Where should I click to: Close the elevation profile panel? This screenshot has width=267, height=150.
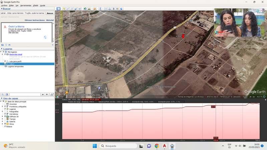[x=265, y=100]
